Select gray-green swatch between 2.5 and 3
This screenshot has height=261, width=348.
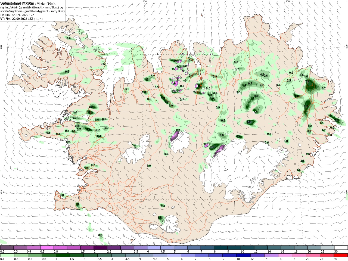coord(104,255)
